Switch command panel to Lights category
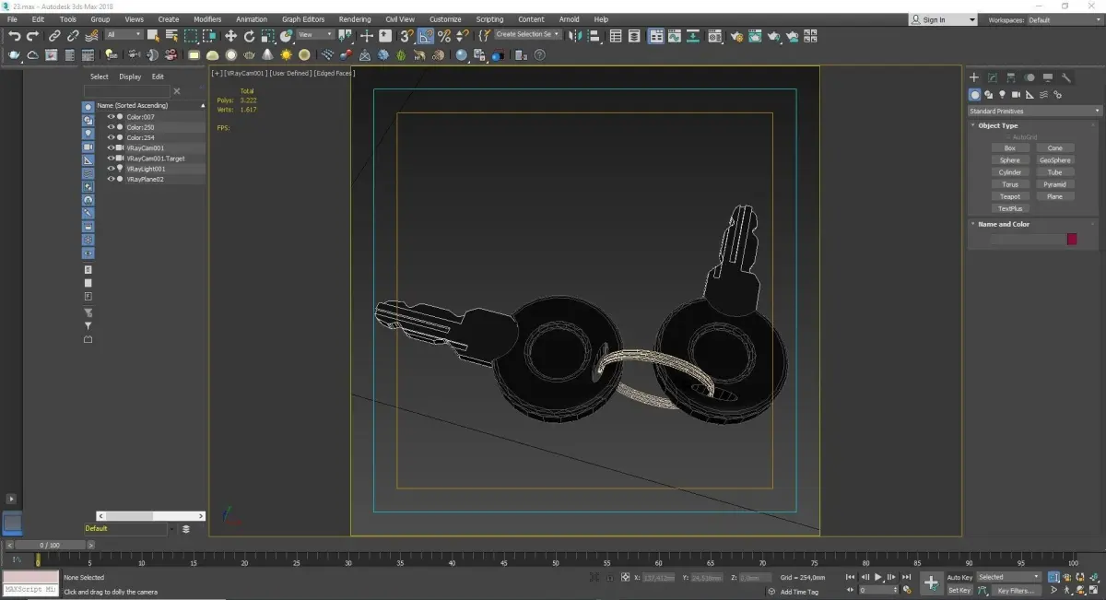Image resolution: width=1106 pixels, height=600 pixels. coord(1002,95)
